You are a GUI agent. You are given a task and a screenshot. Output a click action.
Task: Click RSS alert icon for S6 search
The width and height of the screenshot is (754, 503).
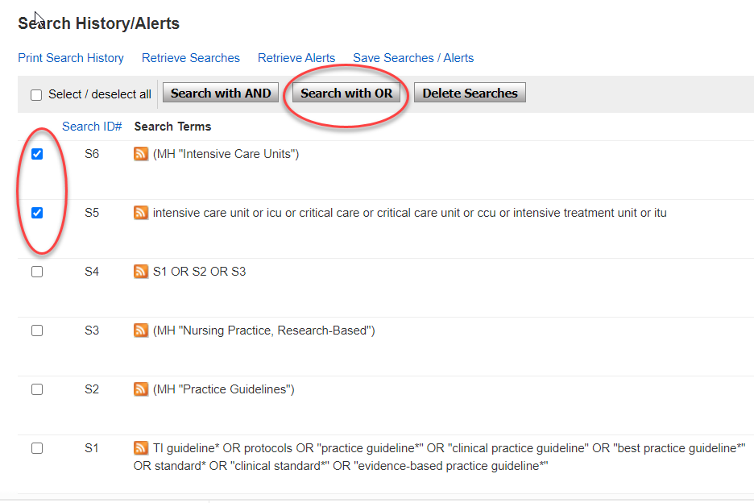[x=141, y=154]
